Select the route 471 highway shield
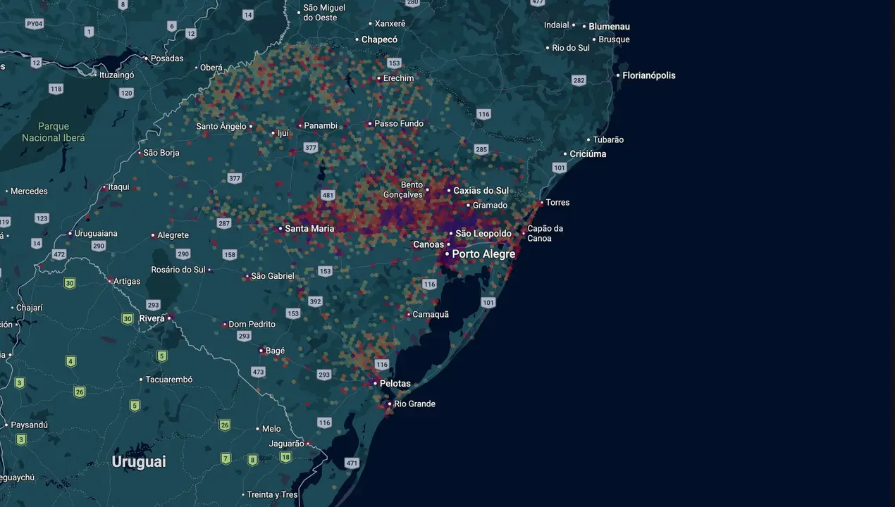This screenshot has height=507, width=895. click(352, 463)
